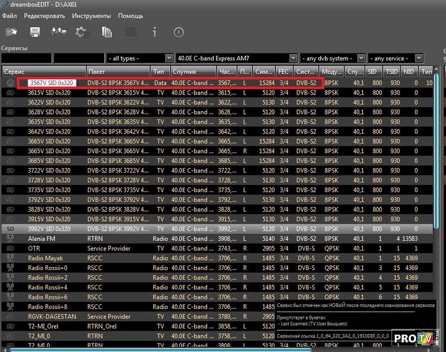Open the 40.0E C-band Express AM7 dropdown
This screenshot has height=352, width=446.
pyautogui.click(x=293, y=58)
